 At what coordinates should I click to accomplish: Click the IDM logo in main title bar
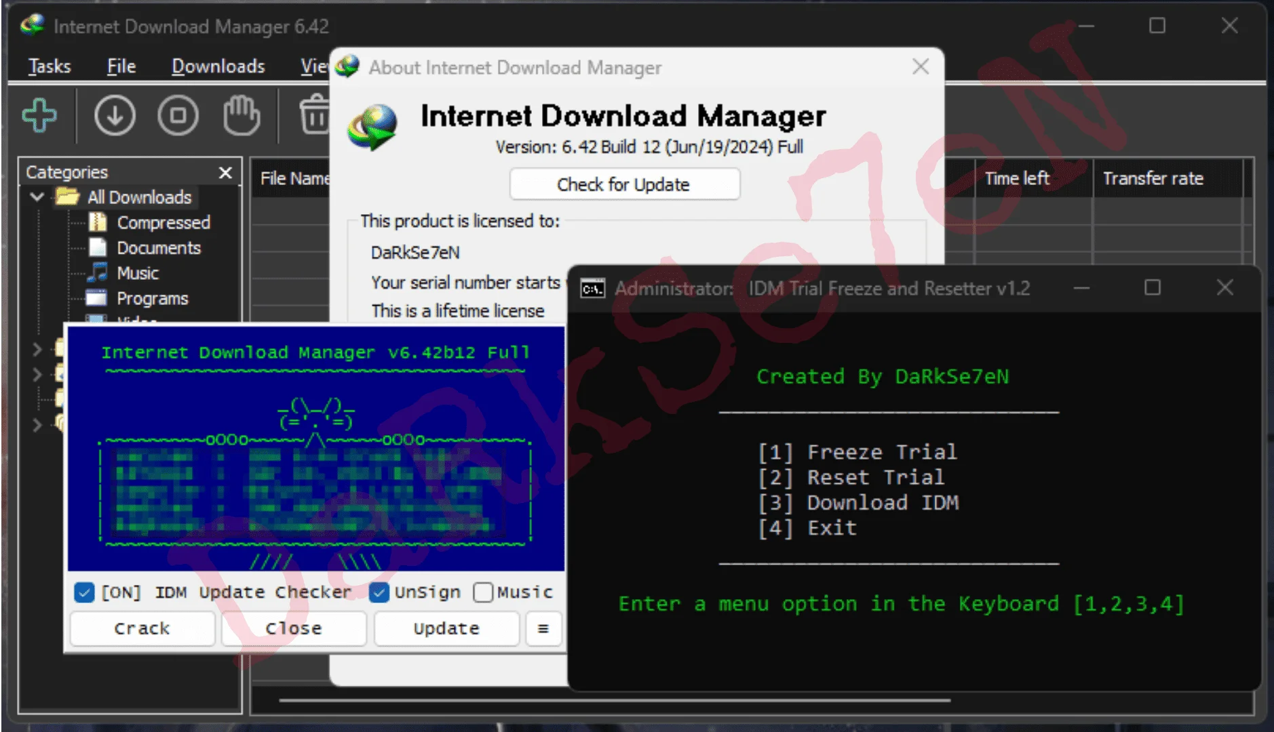pos(32,26)
